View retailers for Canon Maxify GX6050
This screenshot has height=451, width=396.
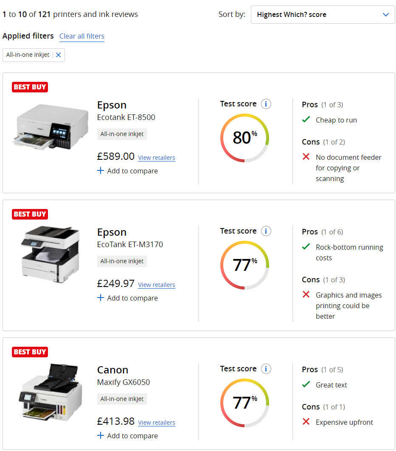(157, 423)
